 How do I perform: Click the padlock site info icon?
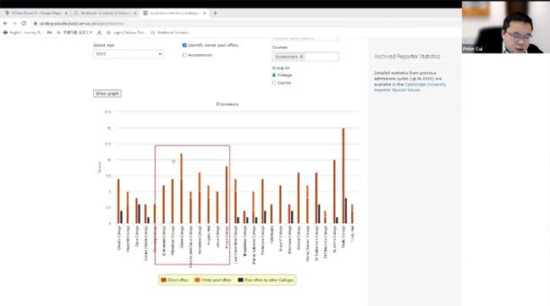coord(35,24)
